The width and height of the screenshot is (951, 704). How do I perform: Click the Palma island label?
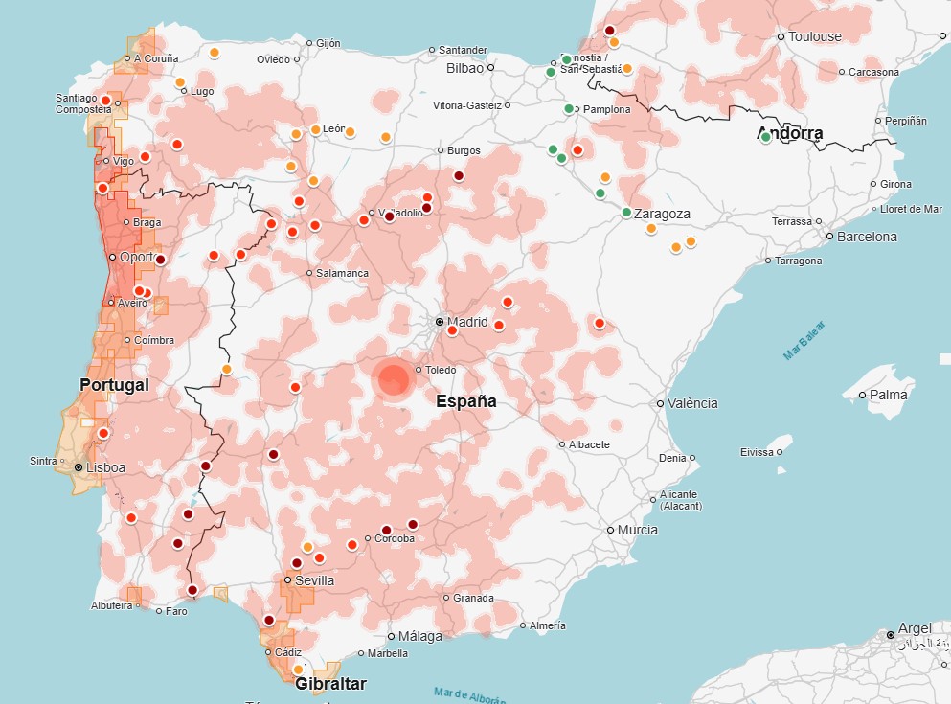click(x=888, y=395)
